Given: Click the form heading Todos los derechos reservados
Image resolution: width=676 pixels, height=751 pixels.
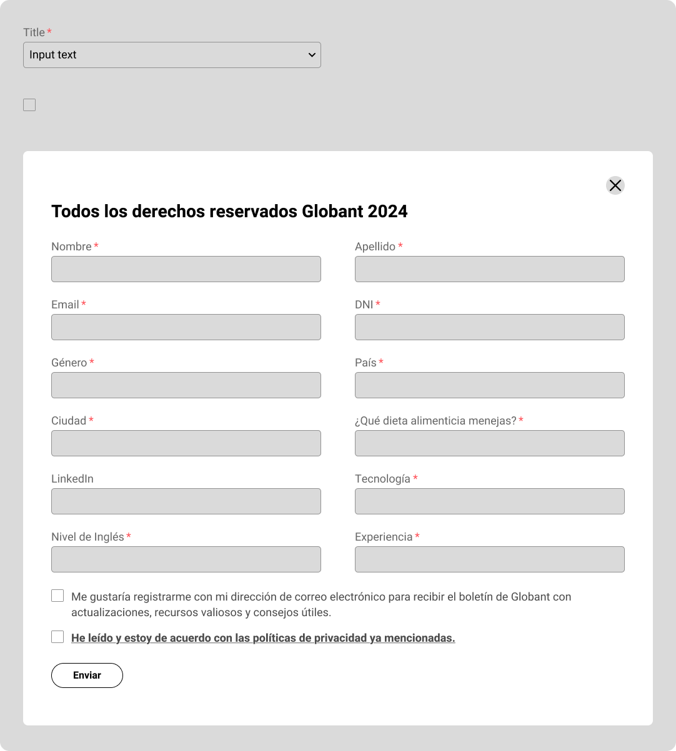Looking at the screenshot, I should [229, 212].
